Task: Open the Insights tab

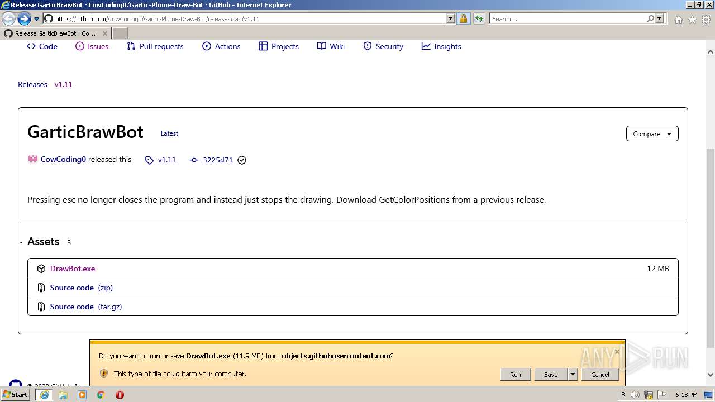Action: pyautogui.click(x=441, y=46)
